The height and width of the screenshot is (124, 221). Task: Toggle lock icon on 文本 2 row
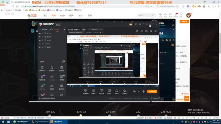tap(43, 40)
